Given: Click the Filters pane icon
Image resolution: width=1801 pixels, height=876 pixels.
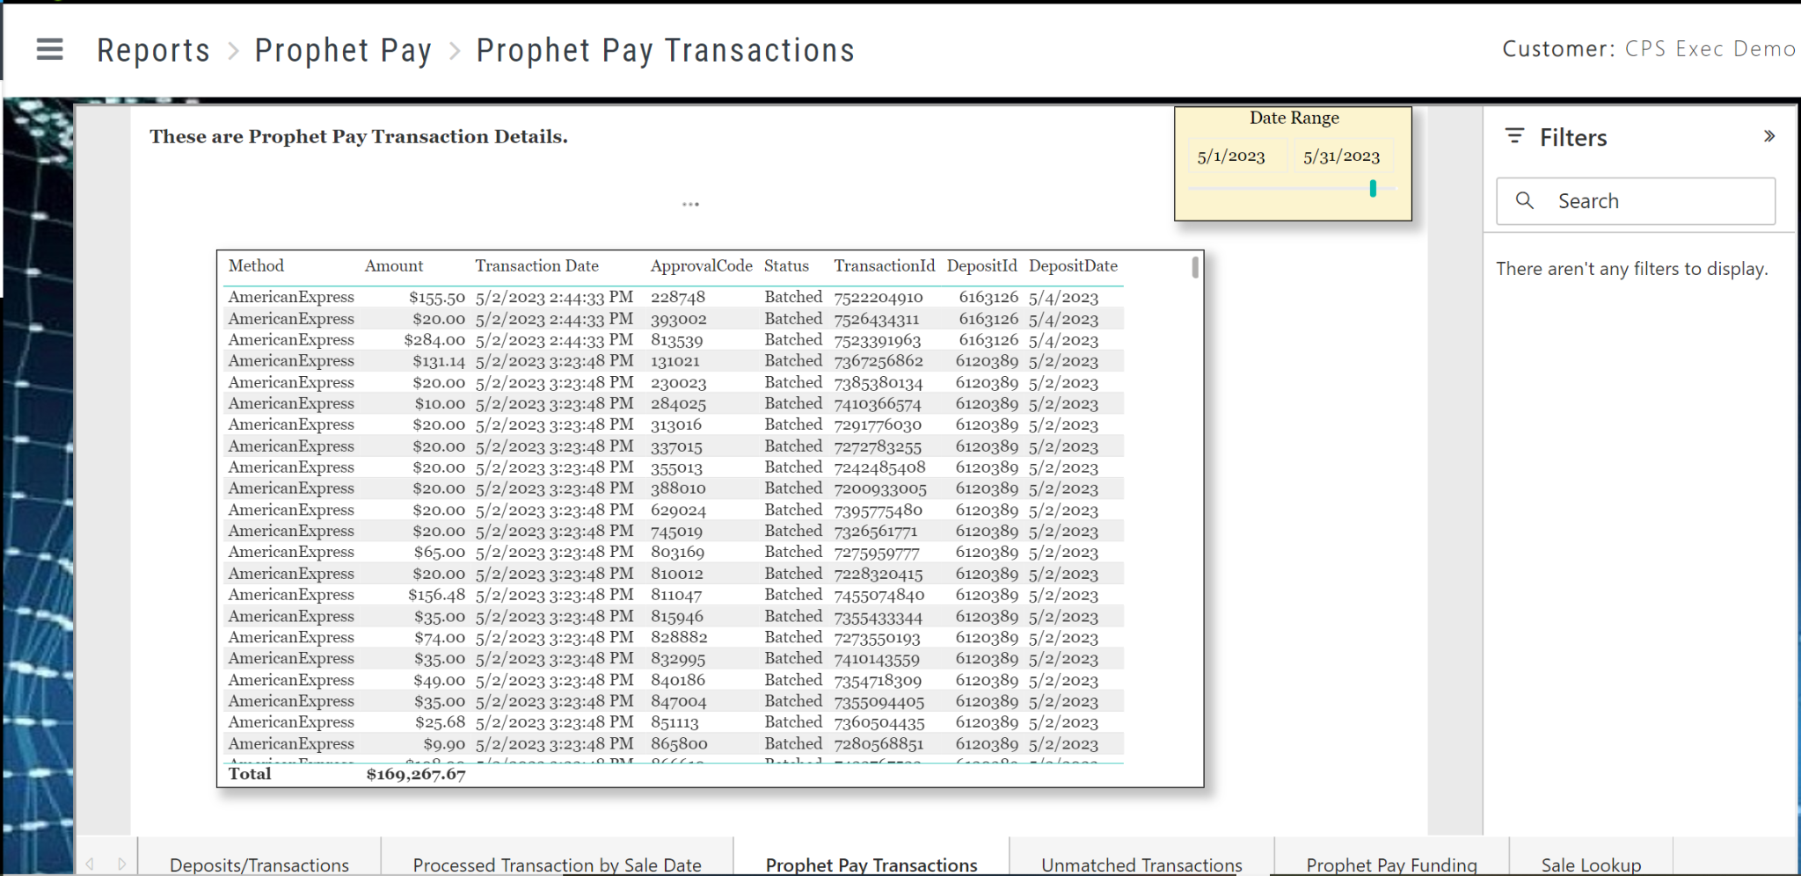Looking at the screenshot, I should tap(1514, 136).
